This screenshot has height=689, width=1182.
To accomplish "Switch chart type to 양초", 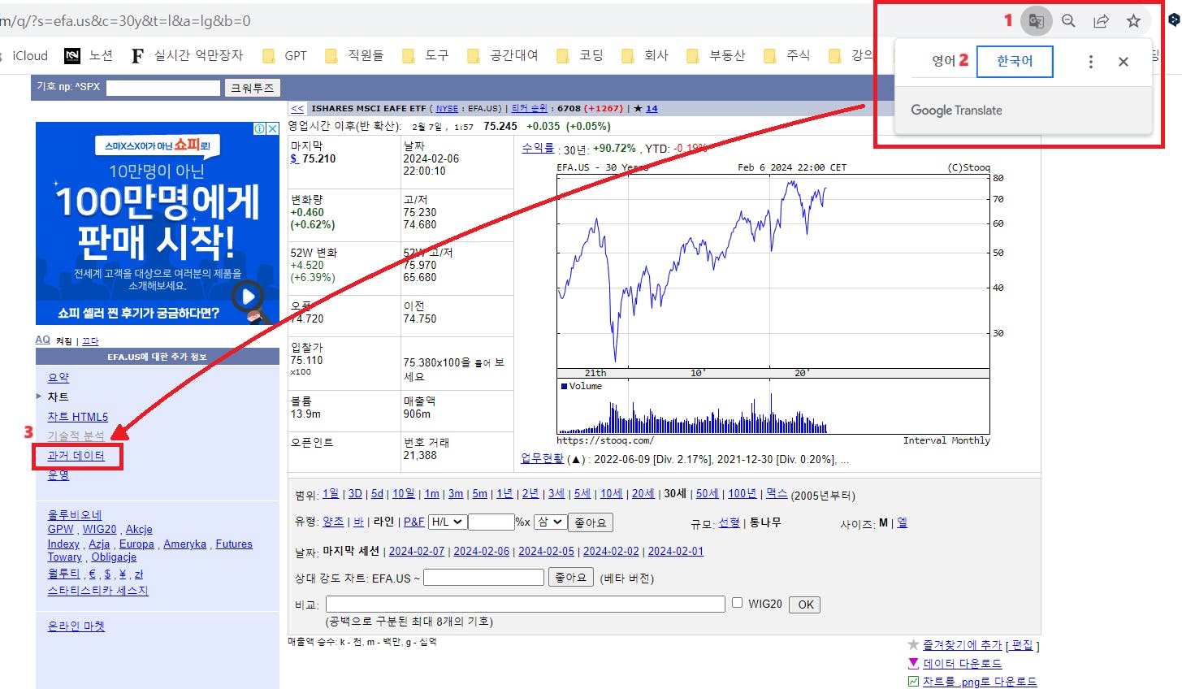I will (x=333, y=522).
